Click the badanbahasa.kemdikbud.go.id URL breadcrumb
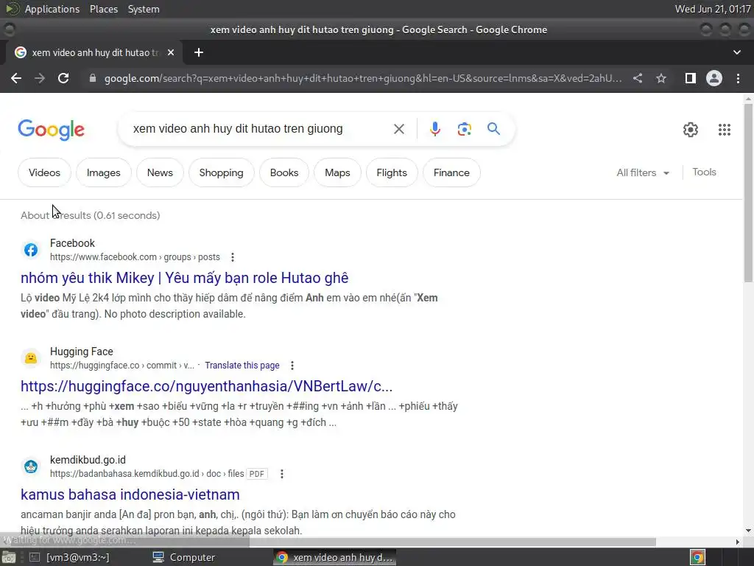 pos(147,474)
